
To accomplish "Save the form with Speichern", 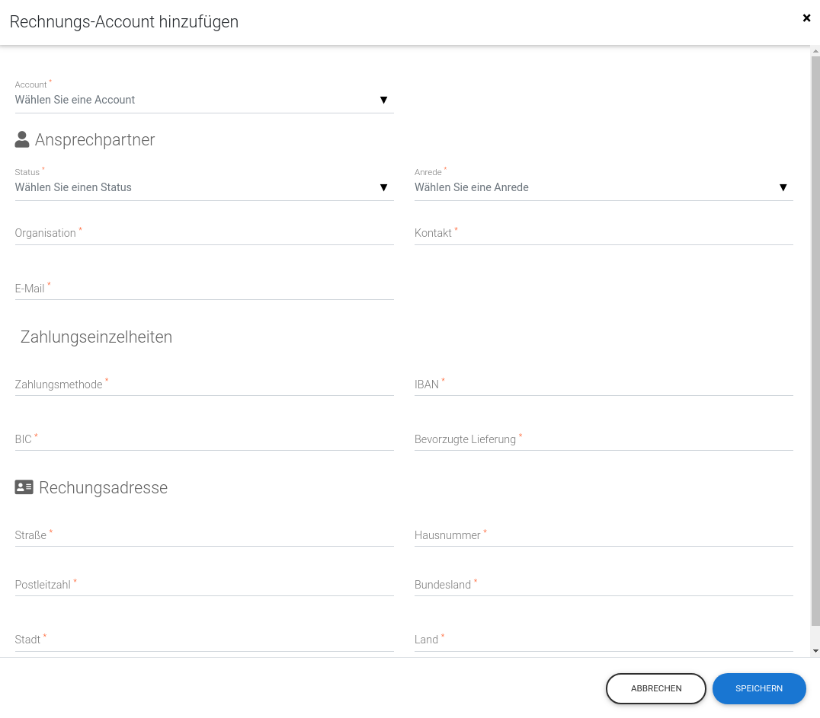I will (x=758, y=688).
